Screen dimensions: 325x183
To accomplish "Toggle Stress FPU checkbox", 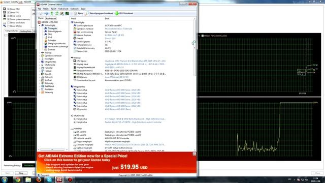I will point(9,12).
